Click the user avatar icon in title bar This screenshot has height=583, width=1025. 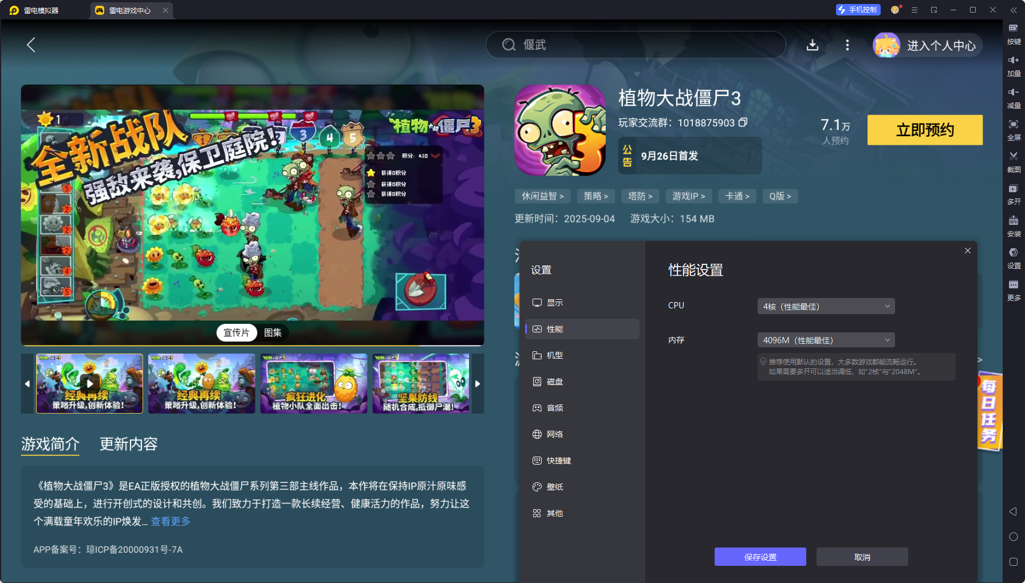point(895,10)
